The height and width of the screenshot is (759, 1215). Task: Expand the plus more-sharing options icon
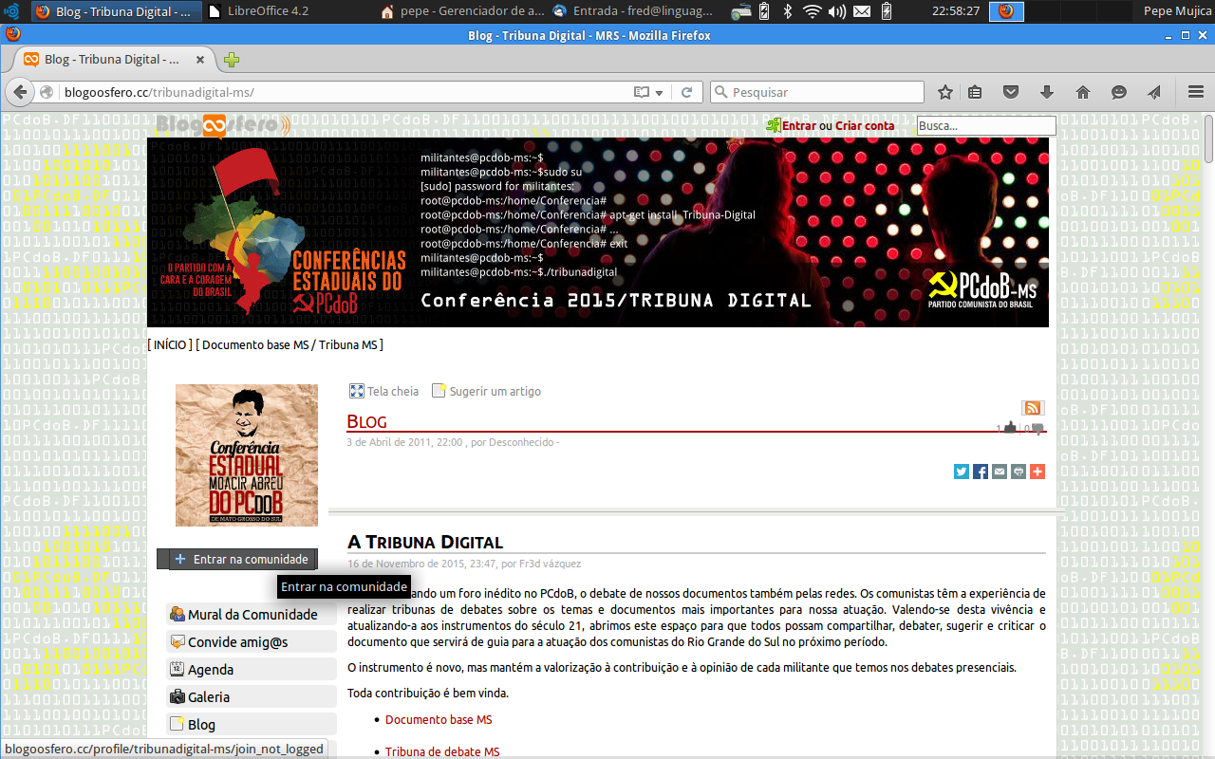[1037, 472]
